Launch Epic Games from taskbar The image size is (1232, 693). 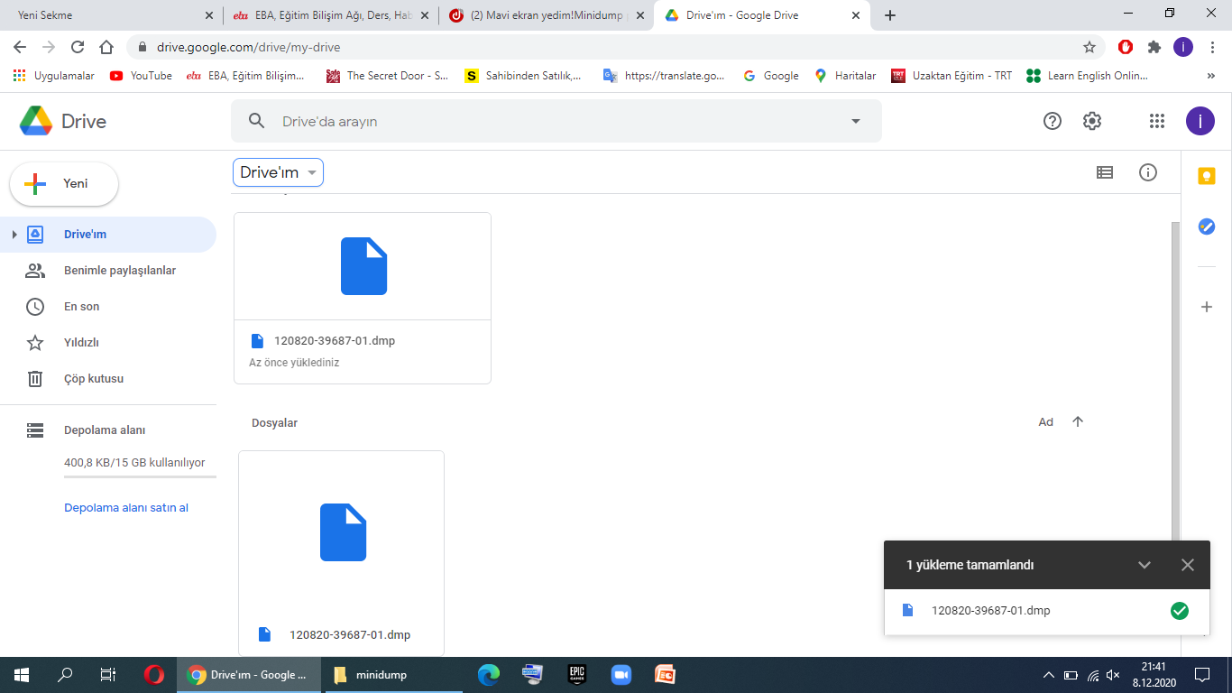pos(577,675)
